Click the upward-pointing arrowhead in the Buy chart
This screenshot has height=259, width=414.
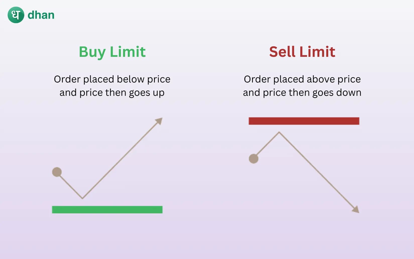point(159,121)
